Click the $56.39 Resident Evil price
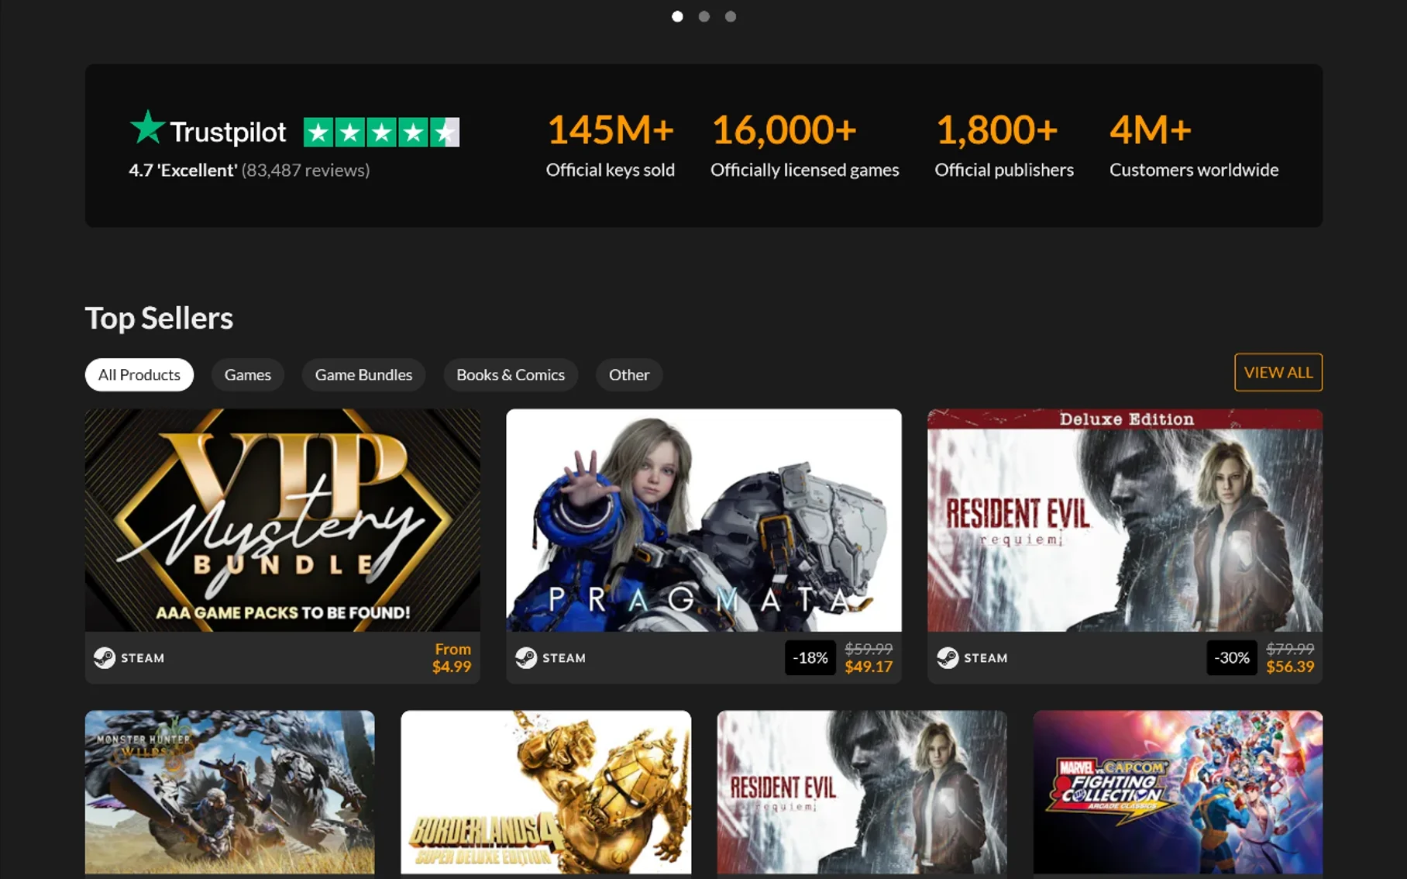Image resolution: width=1407 pixels, height=879 pixels. 1290,667
